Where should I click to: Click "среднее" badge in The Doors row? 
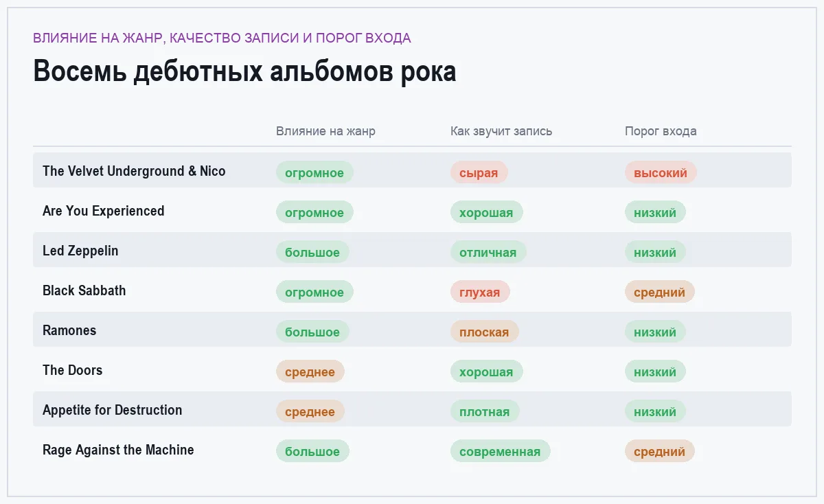pos(310,371)
